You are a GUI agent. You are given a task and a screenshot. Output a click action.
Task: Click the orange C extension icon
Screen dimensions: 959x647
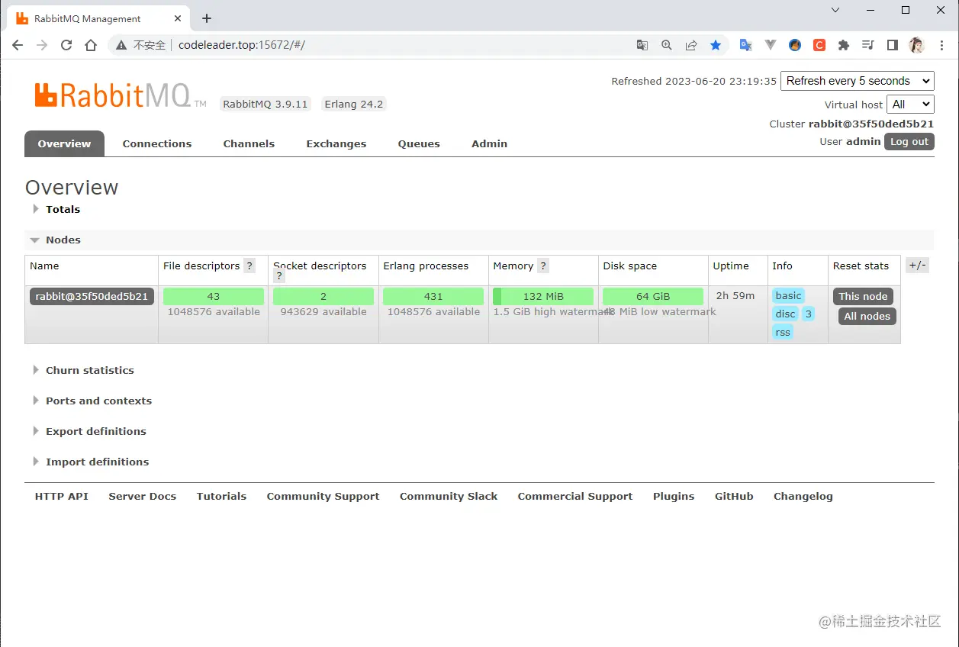click(819, 45)
